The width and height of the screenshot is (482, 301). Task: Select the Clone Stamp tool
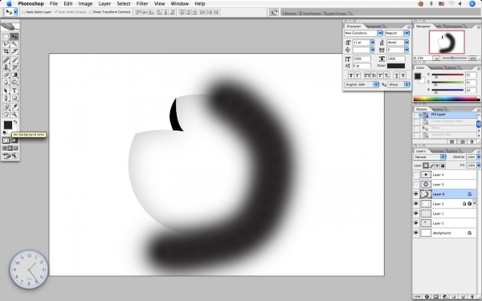click(x=6, y=67)
